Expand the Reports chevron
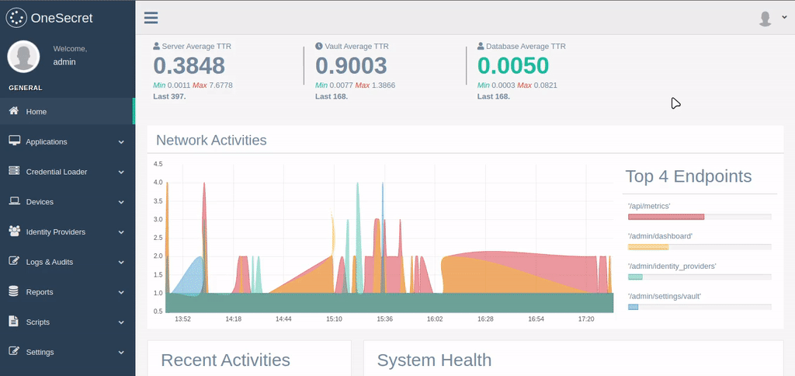Screen dimensions: 795x376 click(x=121, y=292)
